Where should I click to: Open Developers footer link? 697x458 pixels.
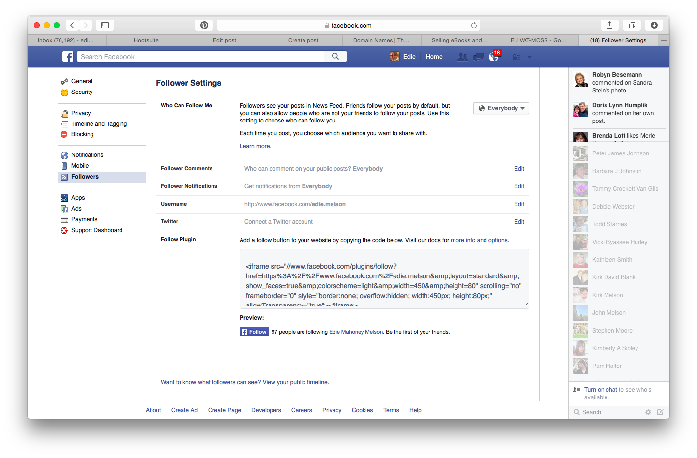pos(266,410)
